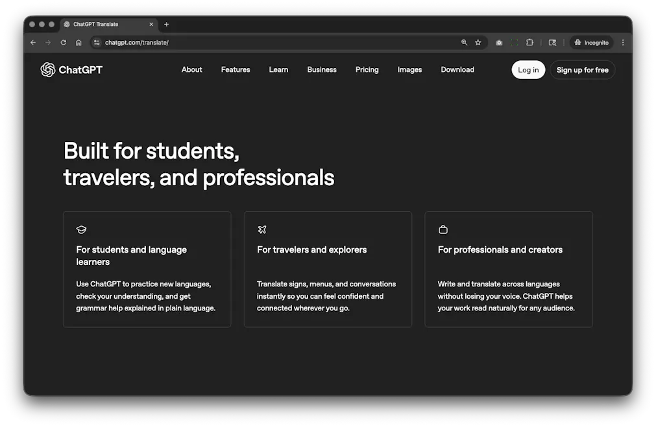
Task: Go back using the left arrow icon
Action: pyautogui.click(x=32, y=42)
